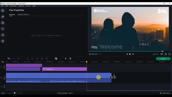Click the Record audio microphone icon
This screenshot has height=97, width=172.
pos(66,59)
